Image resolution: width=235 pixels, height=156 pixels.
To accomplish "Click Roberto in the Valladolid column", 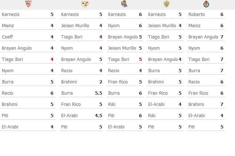I will [x=196, y=15].
